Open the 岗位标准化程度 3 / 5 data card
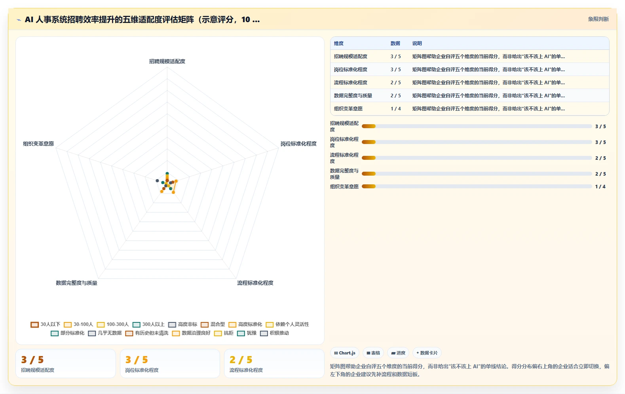Viewport: 625px width, 394px height. tap(170, 364)
